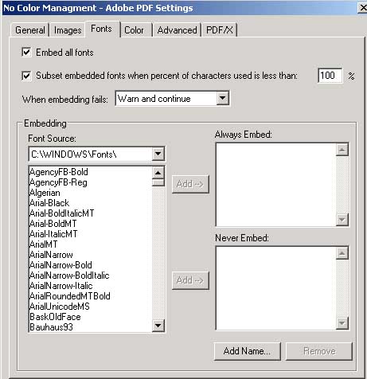Select Arial-Black in font list
This screenshot has width=367, height=379.
tap(49, 203)
